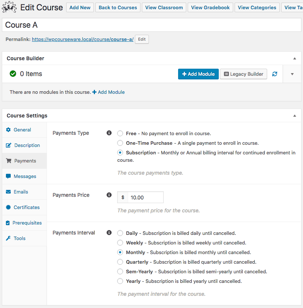Click 'The course payments type.' hint

[x=150, y=173]
